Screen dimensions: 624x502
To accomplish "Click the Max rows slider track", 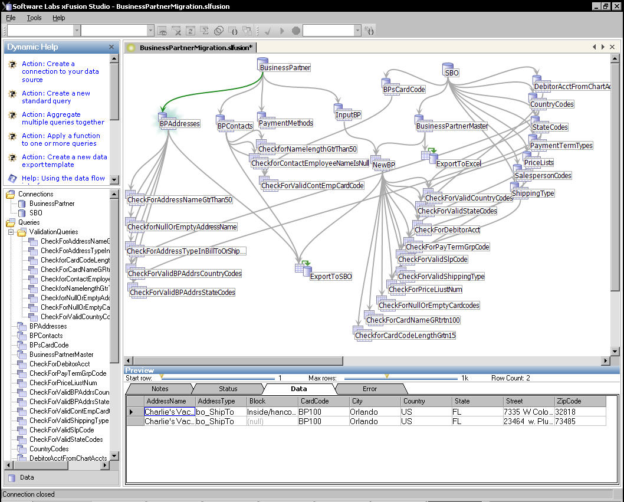I will pyautogui.click(x=400, y=378).
